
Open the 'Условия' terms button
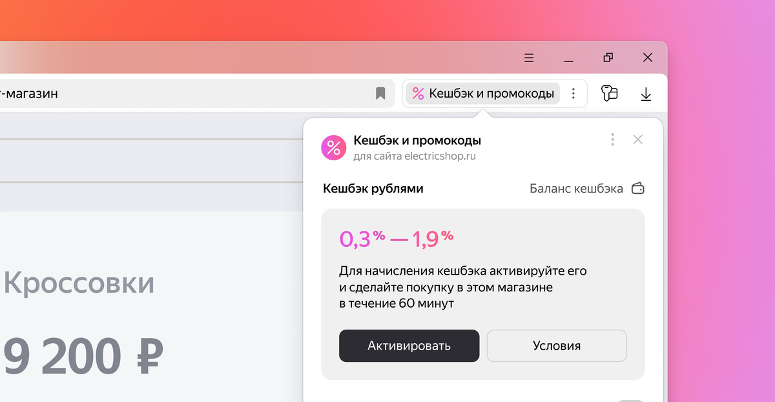tap(557, 345)
